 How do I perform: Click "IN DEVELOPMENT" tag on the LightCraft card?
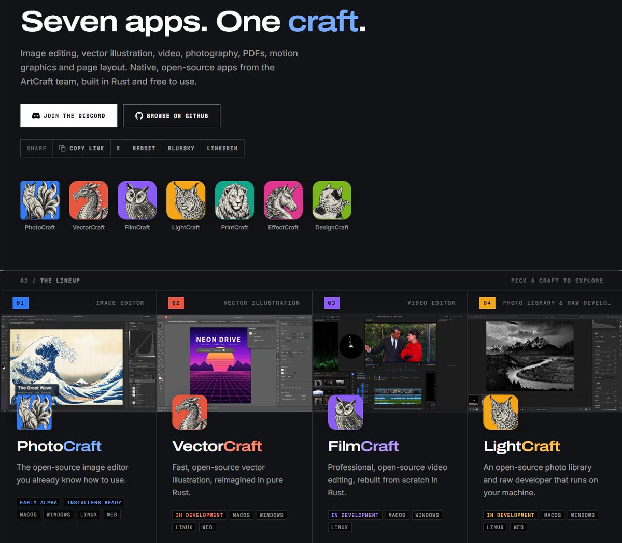point(511,515)
